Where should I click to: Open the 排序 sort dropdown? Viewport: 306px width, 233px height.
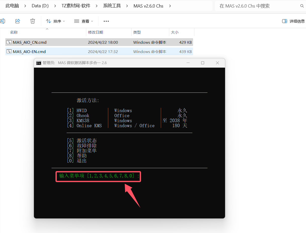coord(56,21)
